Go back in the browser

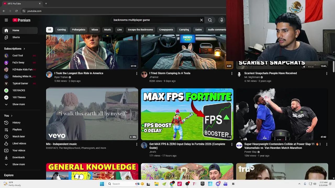pos(4,11)
